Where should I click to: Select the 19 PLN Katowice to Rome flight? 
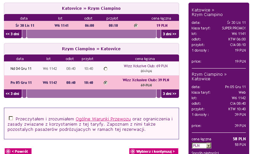click(136, 25)
